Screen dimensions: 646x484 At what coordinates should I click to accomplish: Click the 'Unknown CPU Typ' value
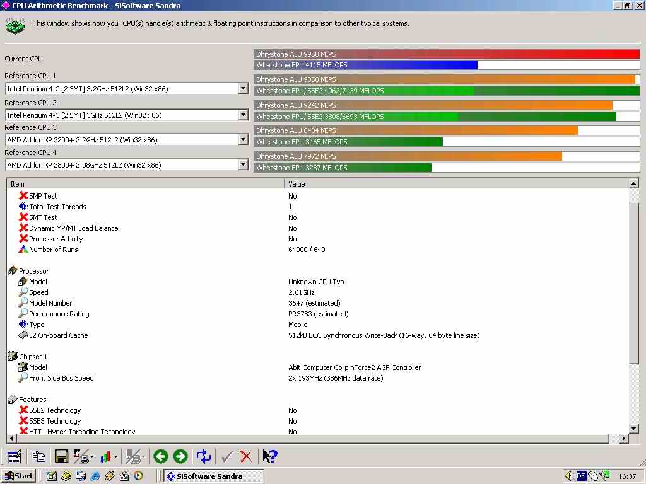coord(316,282)
